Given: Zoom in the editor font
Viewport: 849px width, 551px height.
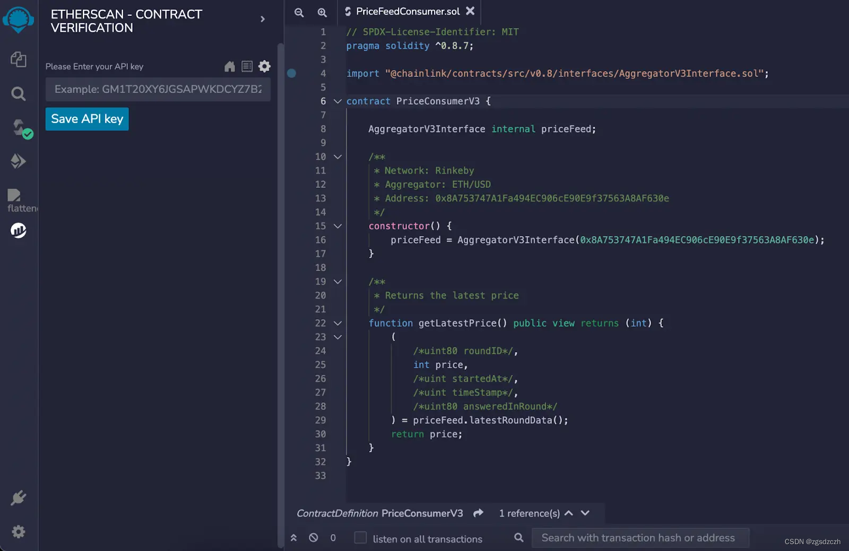Looking at the screenshot, I should [322, 12].
